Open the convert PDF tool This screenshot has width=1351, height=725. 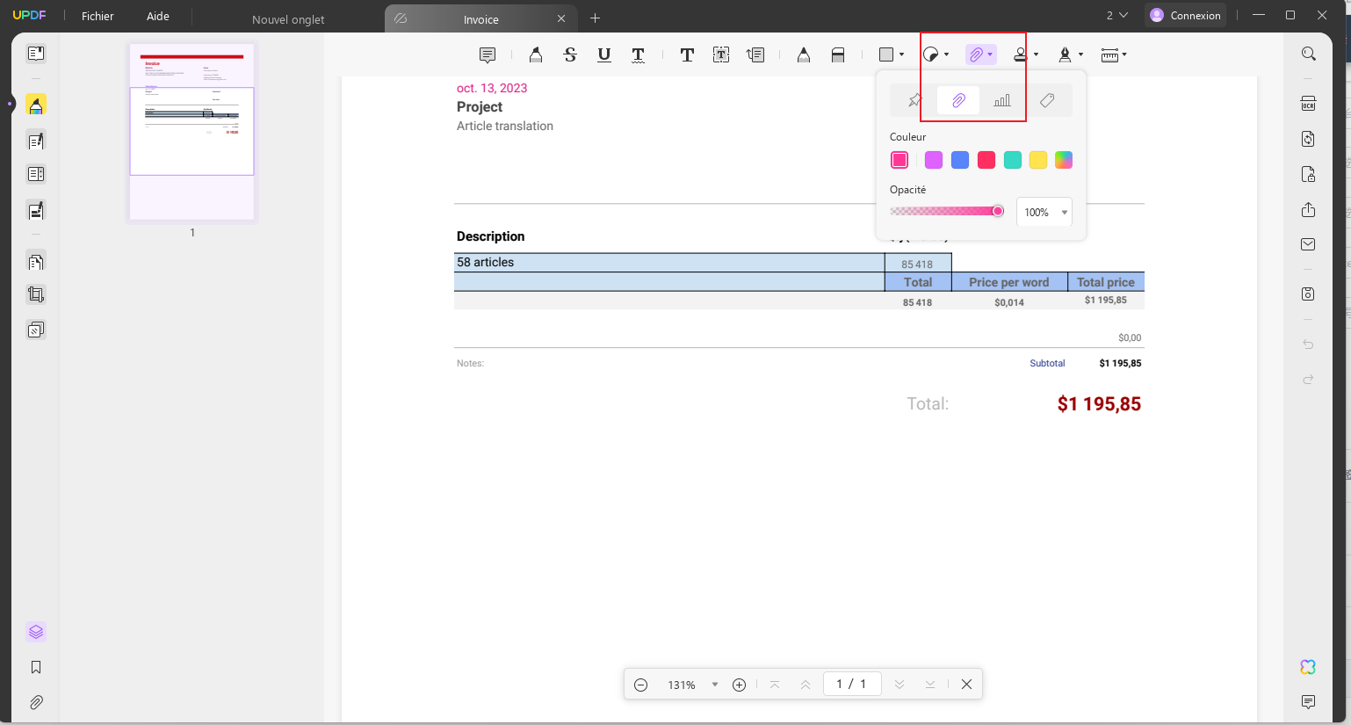click(x=1309, y=139)
